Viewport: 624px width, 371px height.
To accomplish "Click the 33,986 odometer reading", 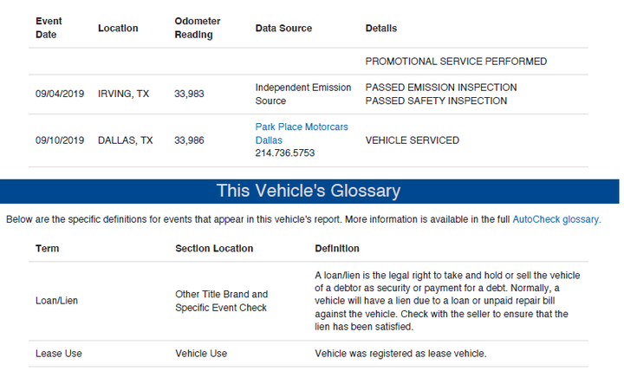I will click(189, 140).
